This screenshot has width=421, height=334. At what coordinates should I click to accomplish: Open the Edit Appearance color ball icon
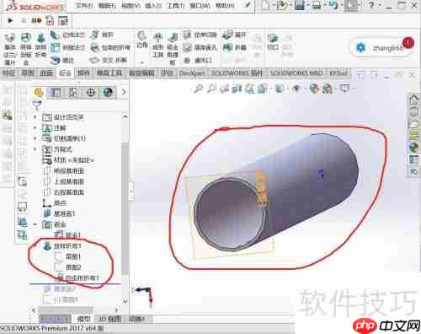click(314, 89)
